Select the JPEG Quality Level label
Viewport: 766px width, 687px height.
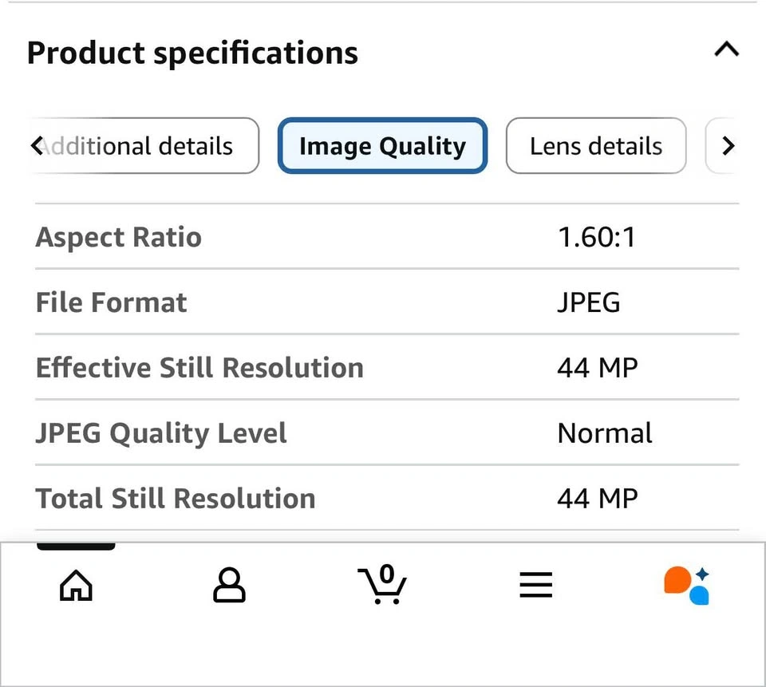click(x=161, y=433)
